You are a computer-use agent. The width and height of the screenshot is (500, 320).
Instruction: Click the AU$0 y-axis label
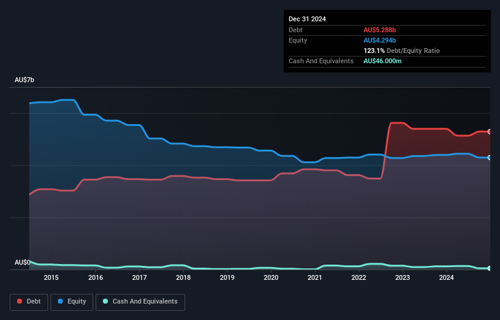(23, 262)
